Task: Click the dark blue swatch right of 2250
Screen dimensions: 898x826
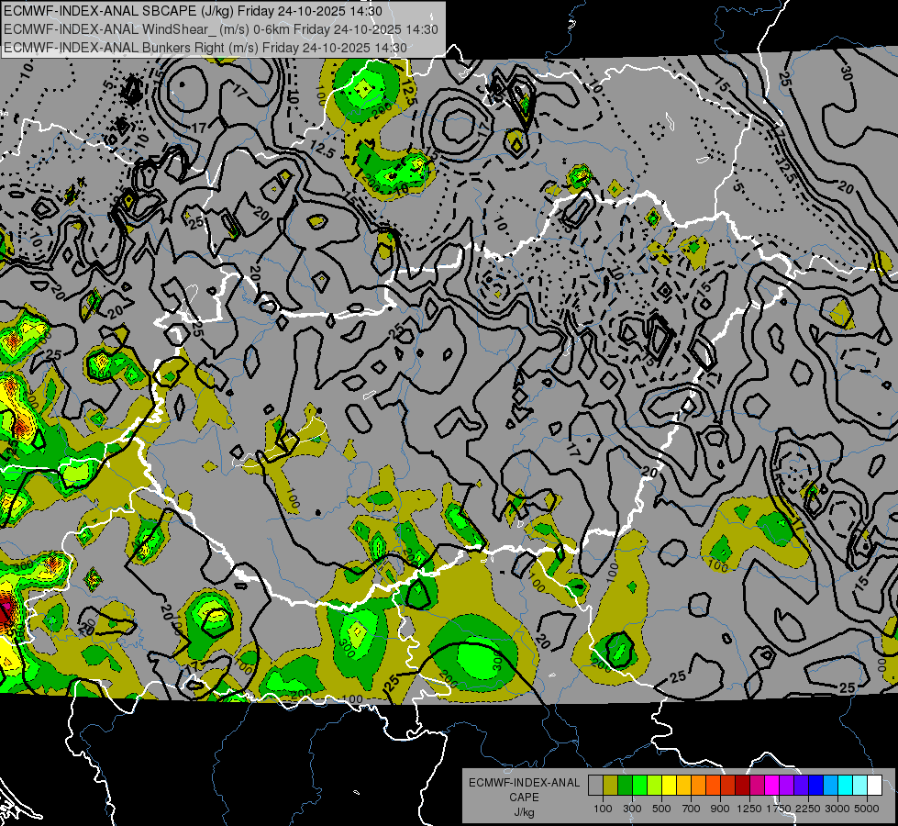Action: coord(815,786)
